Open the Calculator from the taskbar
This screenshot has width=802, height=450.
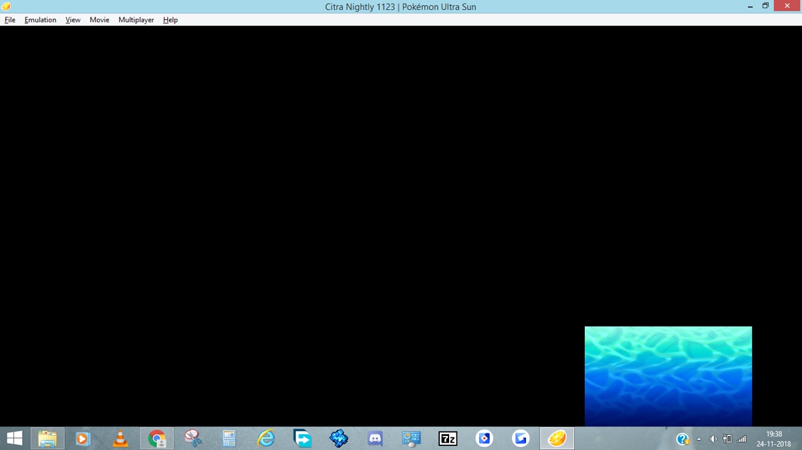point(229,439)
